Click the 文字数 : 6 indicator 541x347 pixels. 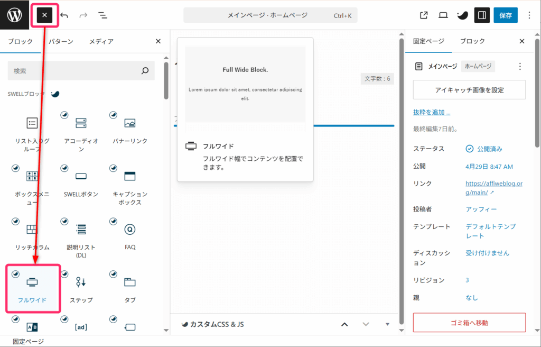(x=377, y=79)
